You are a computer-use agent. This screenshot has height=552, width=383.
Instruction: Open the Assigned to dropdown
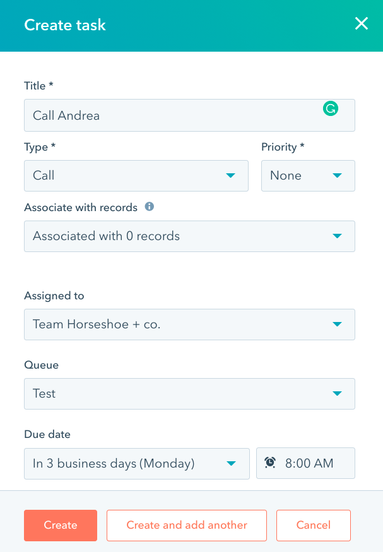[189, 324]
